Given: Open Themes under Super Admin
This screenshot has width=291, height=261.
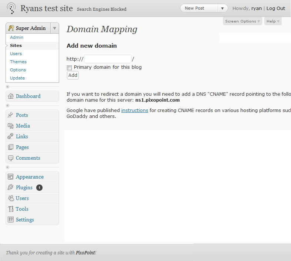Looking at the screenshot, I should click(18, 62).
